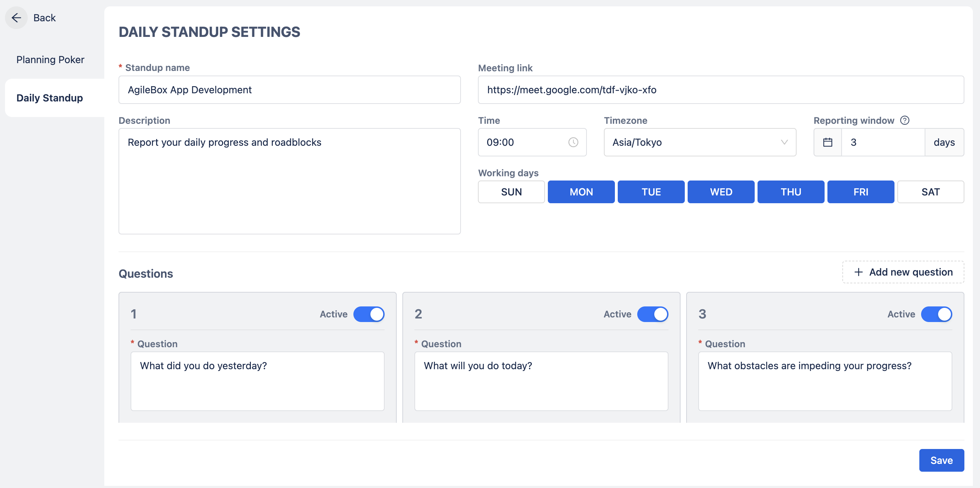Deselect FRI working day
Image resolution: width=980 pixels, height=488 pixels.
860,192
